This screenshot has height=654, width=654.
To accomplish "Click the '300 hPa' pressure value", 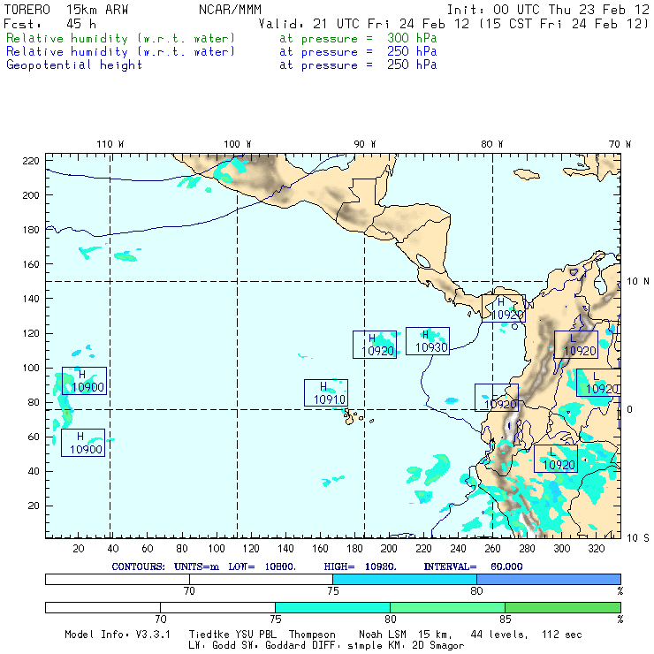I will [x=412, y=38].
